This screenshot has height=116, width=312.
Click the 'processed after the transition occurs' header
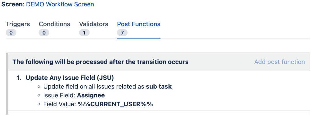click(100, 62)
